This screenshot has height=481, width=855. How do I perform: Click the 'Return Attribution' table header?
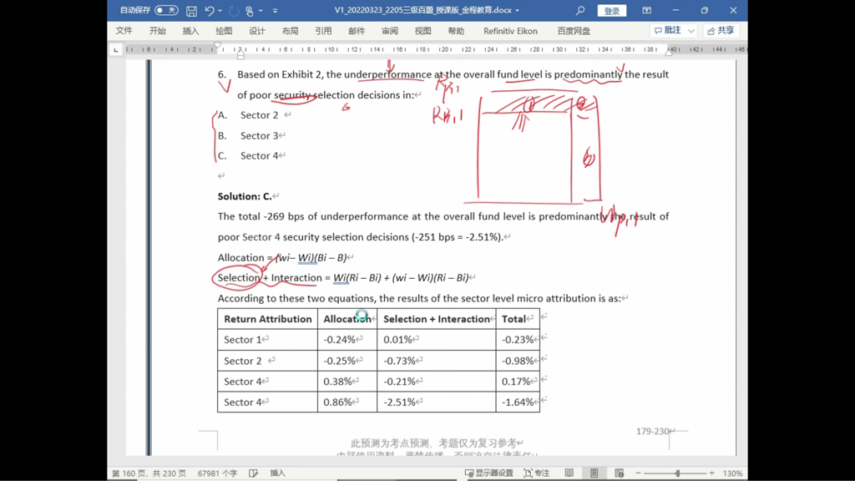(x=268, y=319)
